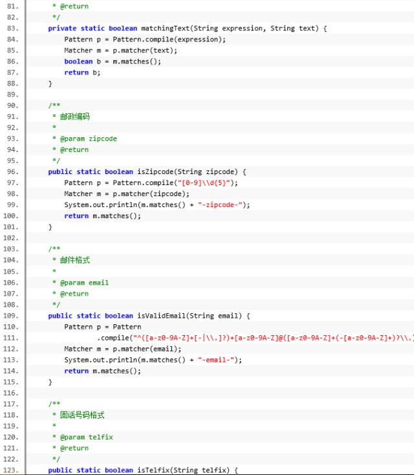Select line number 111 in the gutter
Viewport: 414px width, 475px height.
click(x=12, y=338)
